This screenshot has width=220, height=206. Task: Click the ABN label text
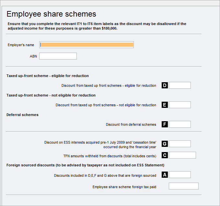[33, 56]
